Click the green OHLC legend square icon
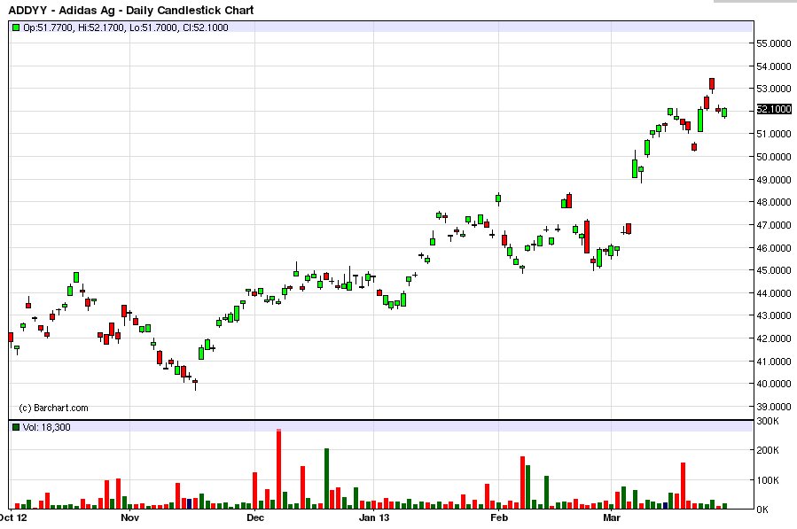The width and height of the screenshot is (797, 529). (16, 27)
